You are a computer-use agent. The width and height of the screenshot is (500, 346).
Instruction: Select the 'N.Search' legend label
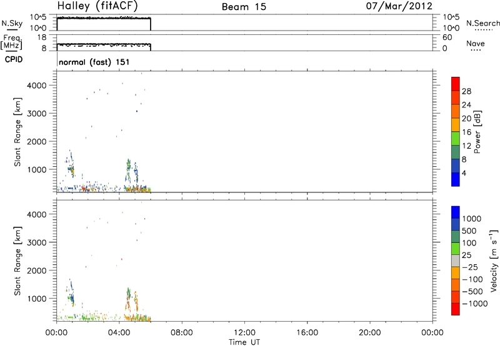tap(483, 23)
